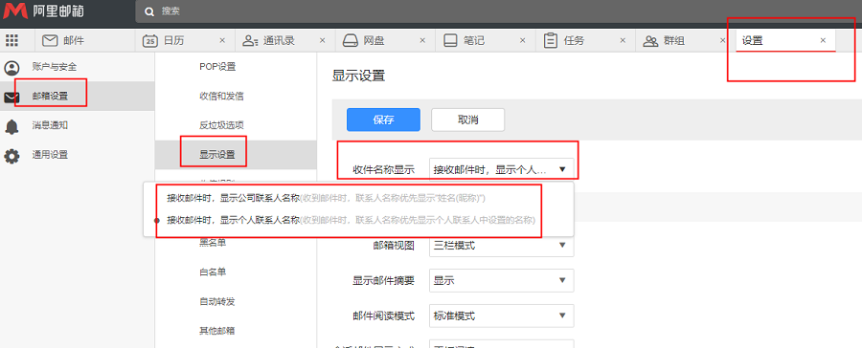Image resolution: width=862 pixels, height=348 pixels.
Task: Click the blue 保存 button
Action: pos(383,120)
